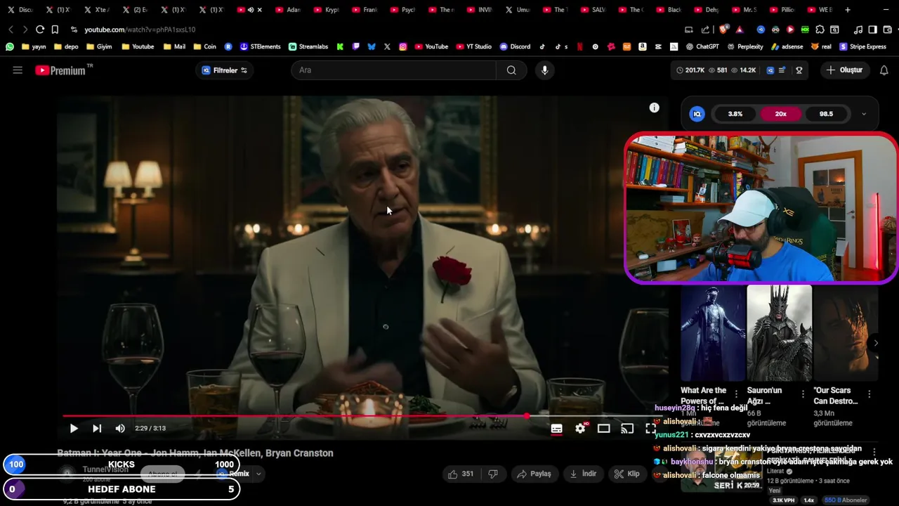Play the paused YouTube video
This screenshot has height=506, width=899.
pyautogui.click(x=74, y=429)
